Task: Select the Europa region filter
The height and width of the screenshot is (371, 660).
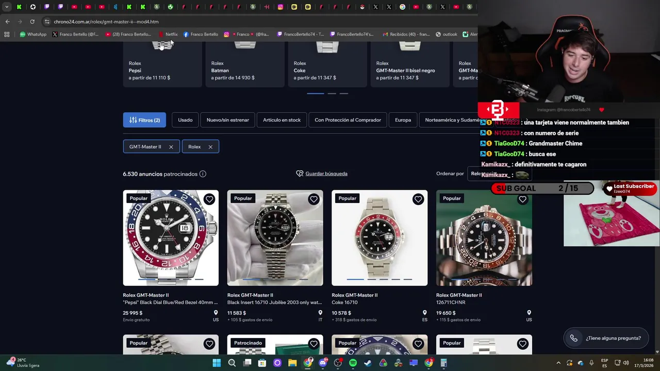Action: [x=403, y=120]
